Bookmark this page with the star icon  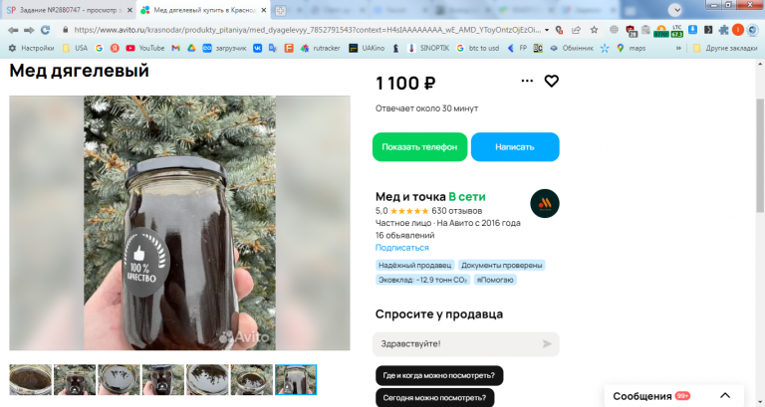[594, 30]
